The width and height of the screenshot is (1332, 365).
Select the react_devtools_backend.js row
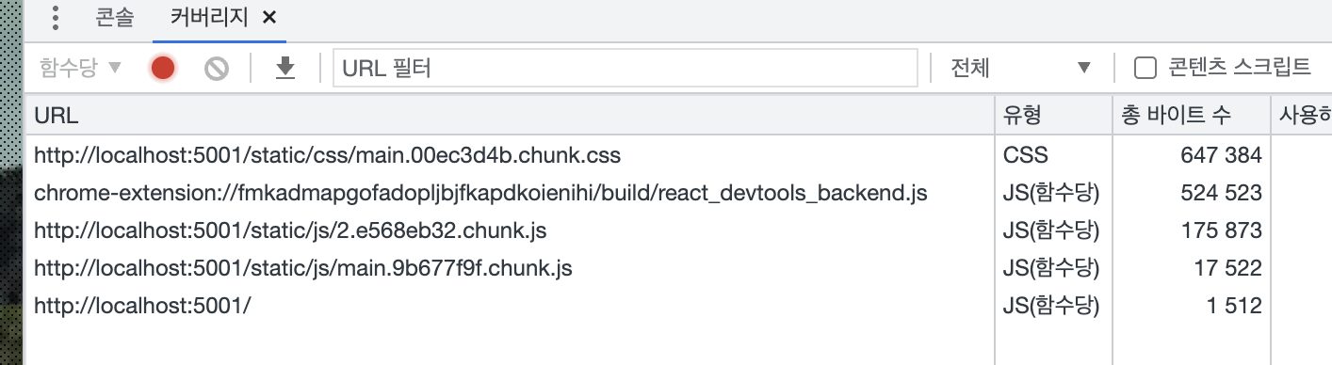[x=678, y=193]
